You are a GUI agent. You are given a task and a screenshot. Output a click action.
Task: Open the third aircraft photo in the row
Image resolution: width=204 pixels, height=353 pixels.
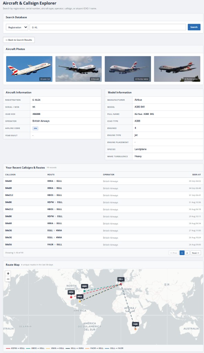pyautogui.click(x=128, y=69)
